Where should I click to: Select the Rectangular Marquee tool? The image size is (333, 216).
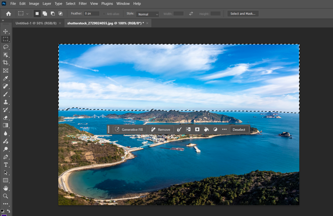[x=6, y=39]
